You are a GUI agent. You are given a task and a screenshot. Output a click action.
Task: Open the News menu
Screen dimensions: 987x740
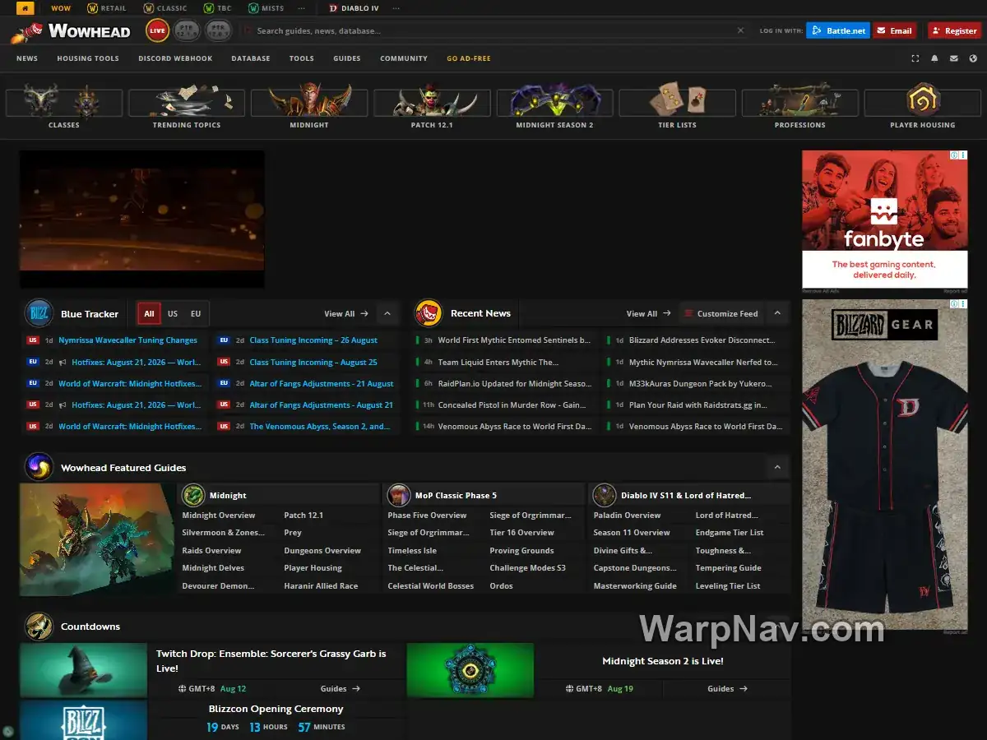27,58
